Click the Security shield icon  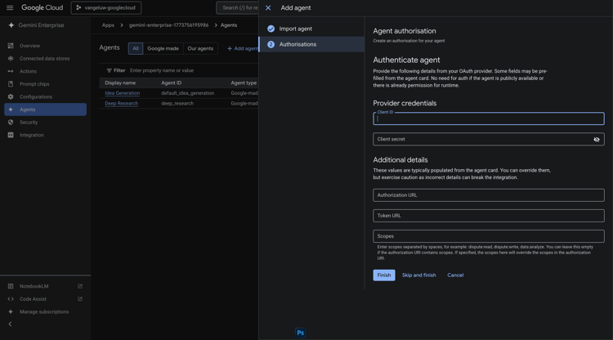[11, 123]
